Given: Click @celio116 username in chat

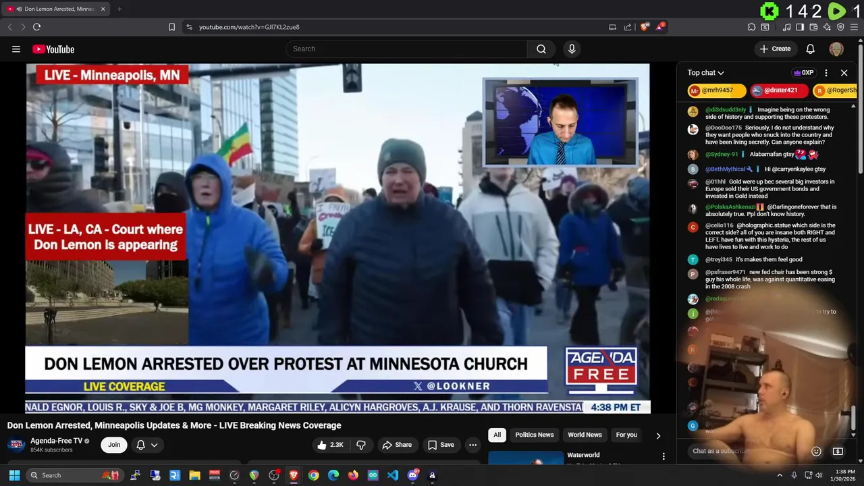Looking at the screenshot, I should tap(719, 225).
